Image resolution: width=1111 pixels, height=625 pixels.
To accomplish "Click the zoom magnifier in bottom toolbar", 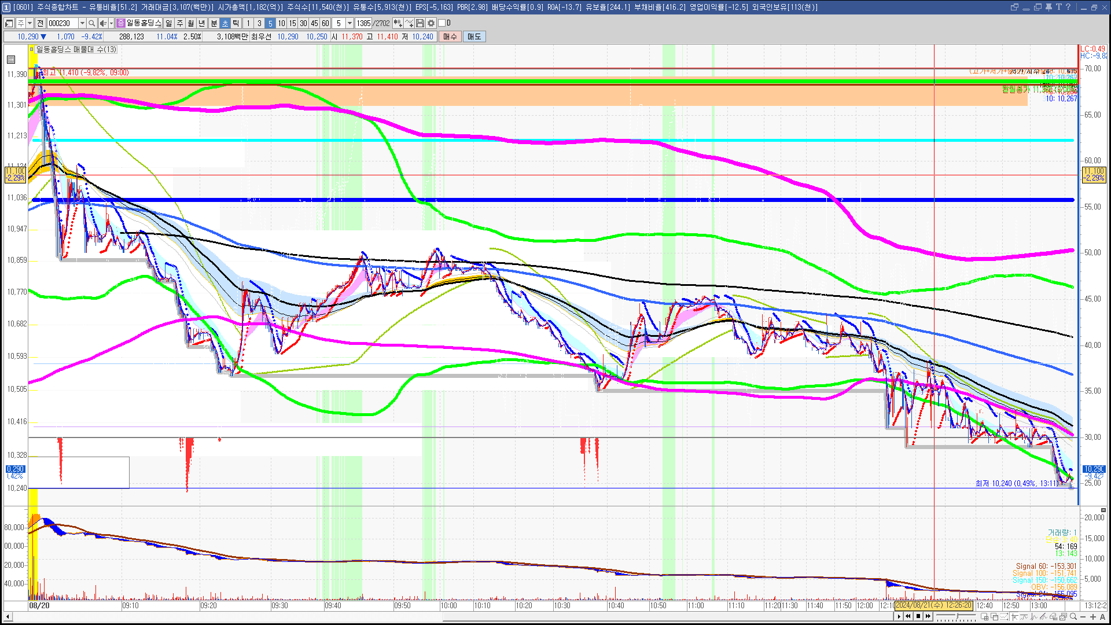I will coord(1073,617).
